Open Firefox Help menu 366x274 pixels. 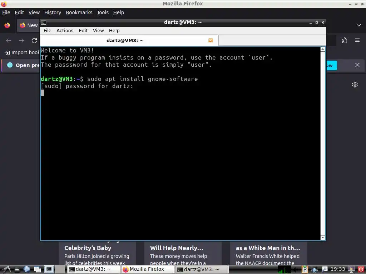119,12
